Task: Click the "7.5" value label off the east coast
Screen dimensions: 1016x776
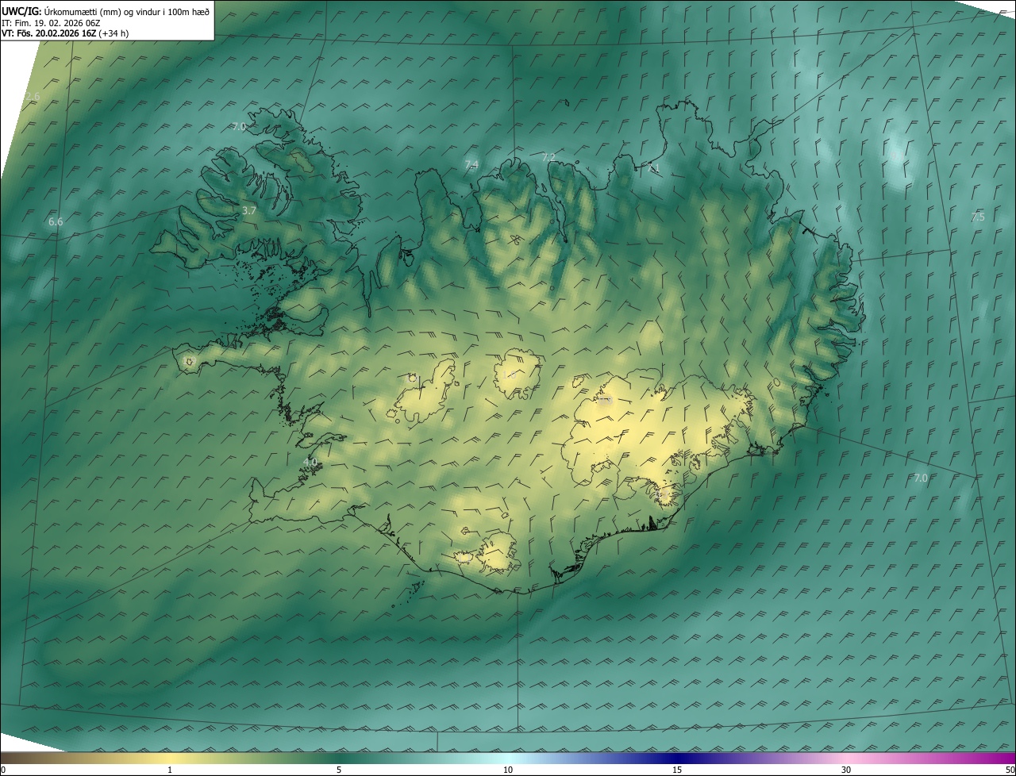Action: 978,217
